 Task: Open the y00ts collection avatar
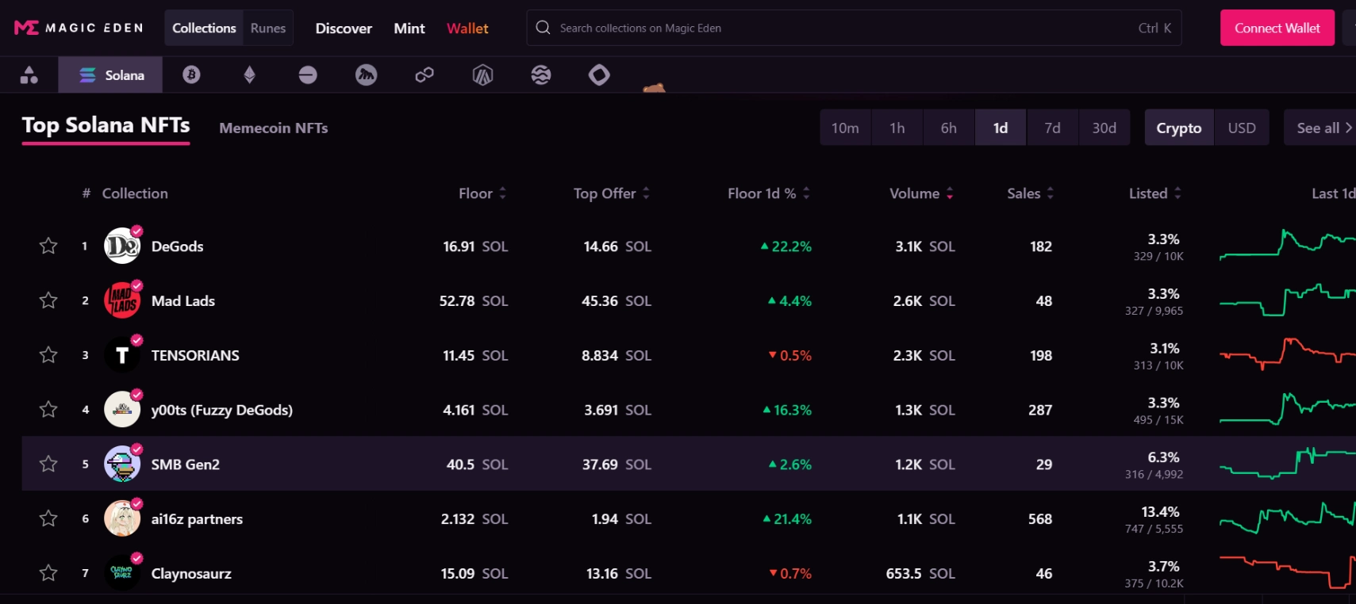coord(122,410)
